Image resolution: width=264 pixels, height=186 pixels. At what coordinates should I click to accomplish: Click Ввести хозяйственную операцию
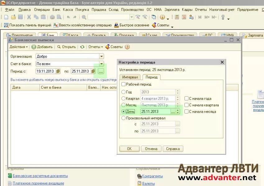tap(83, 25)
